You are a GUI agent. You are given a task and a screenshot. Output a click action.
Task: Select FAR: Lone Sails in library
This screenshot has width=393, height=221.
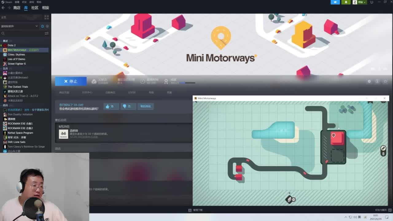point(17,142)
